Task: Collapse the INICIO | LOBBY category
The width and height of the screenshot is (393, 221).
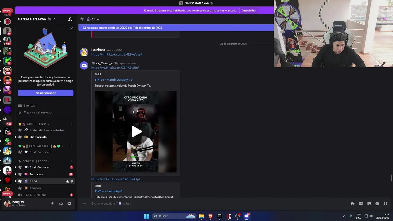Action: pyautogui.click(x=34, y=124)
